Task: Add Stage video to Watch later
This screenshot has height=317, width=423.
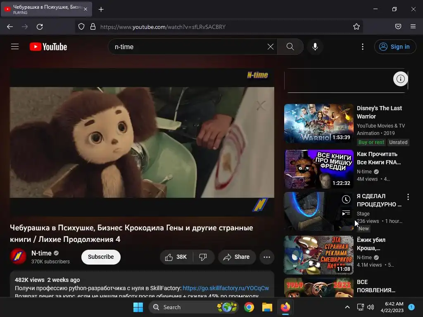Action: [x=346, y=199]
